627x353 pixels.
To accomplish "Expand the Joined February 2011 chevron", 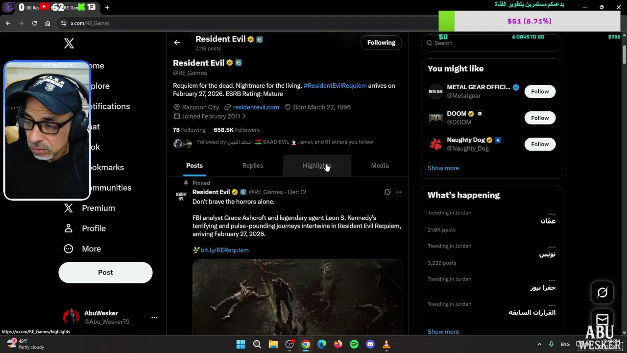I will pyautogui.click(x=244, y=116).
